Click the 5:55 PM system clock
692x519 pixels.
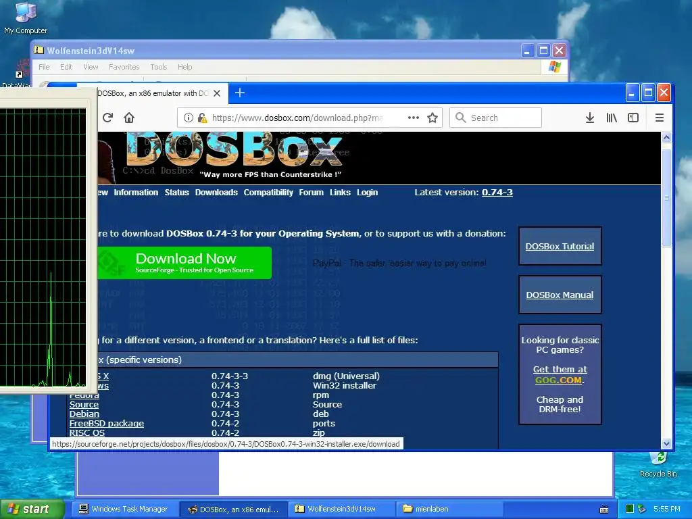(x=667, y=509)
